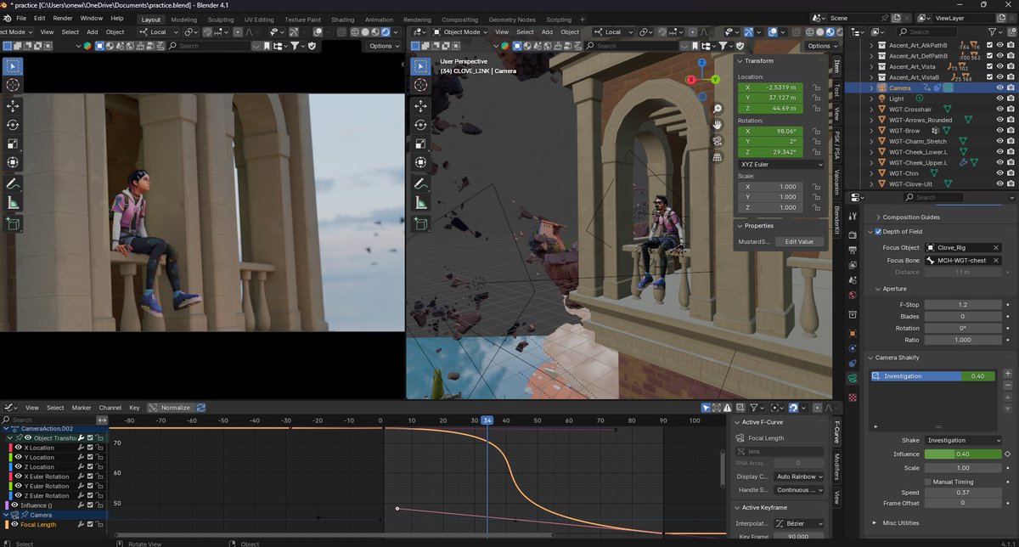Viewport: 1019px width, 547px height.
Task: Expand the Camera item in the outliner
Action: pos(871,87)
